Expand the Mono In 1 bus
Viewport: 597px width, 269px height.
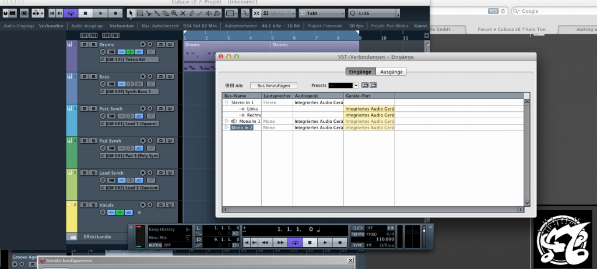[x=227, y=121]
